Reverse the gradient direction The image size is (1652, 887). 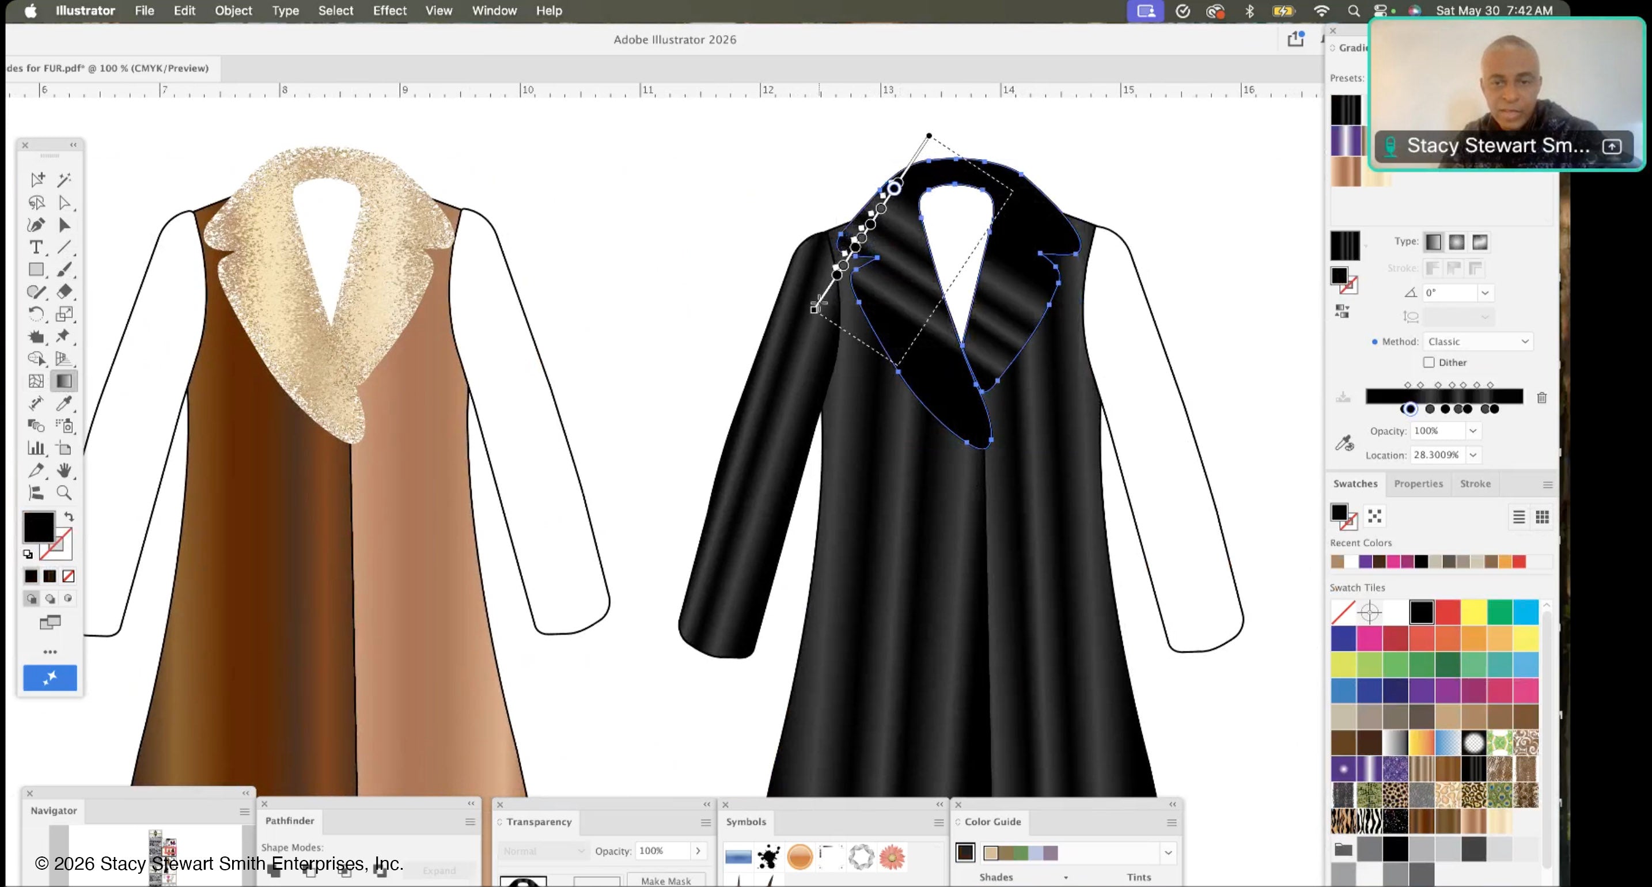[x=1342, y=312]
